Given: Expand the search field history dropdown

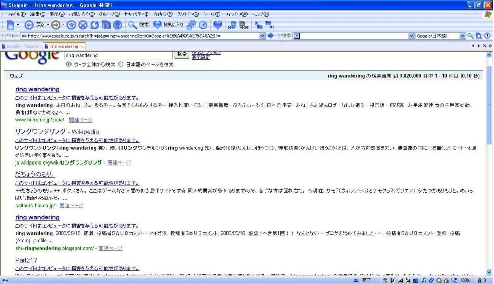Looking at the screenshot, I should tap(411, 36).
